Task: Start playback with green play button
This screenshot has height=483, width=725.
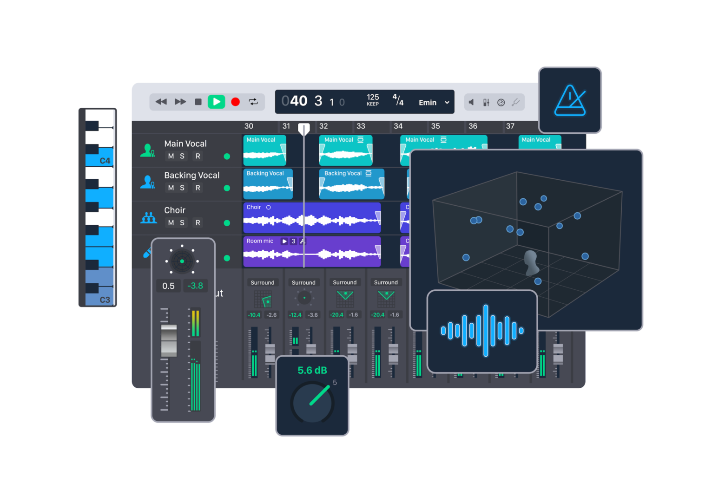Action: pyautogui.click(x=216, y=102)
